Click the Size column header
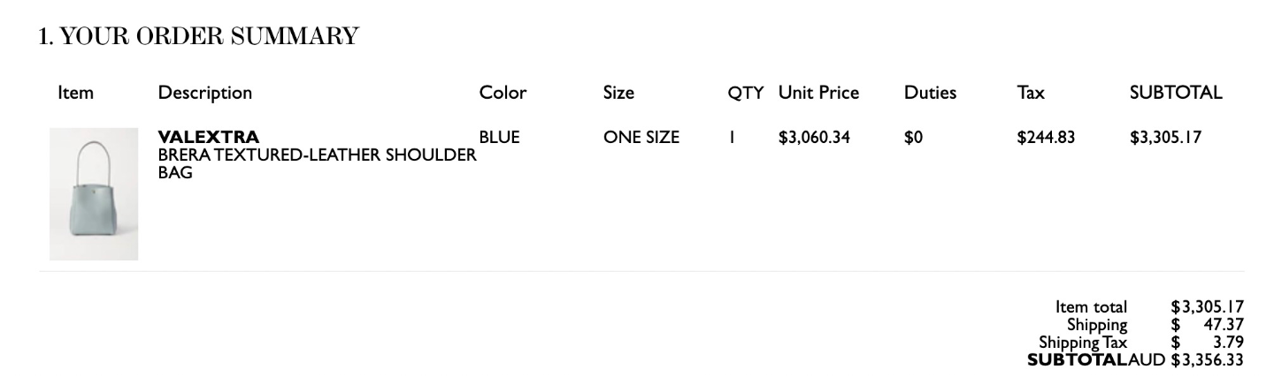This screenshot has width=1274, height=377. [618, 92]
